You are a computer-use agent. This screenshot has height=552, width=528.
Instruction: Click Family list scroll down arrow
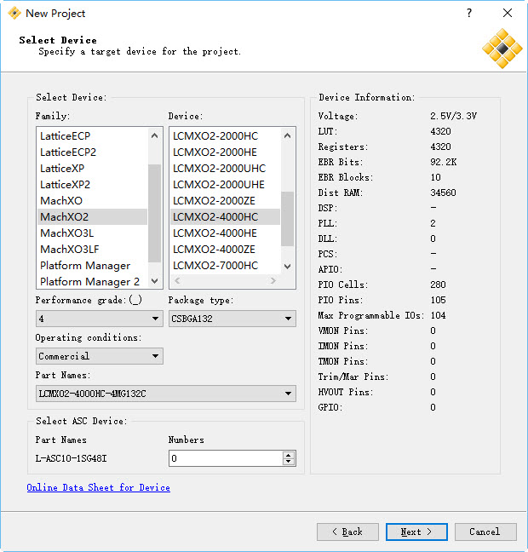(154, 281)
